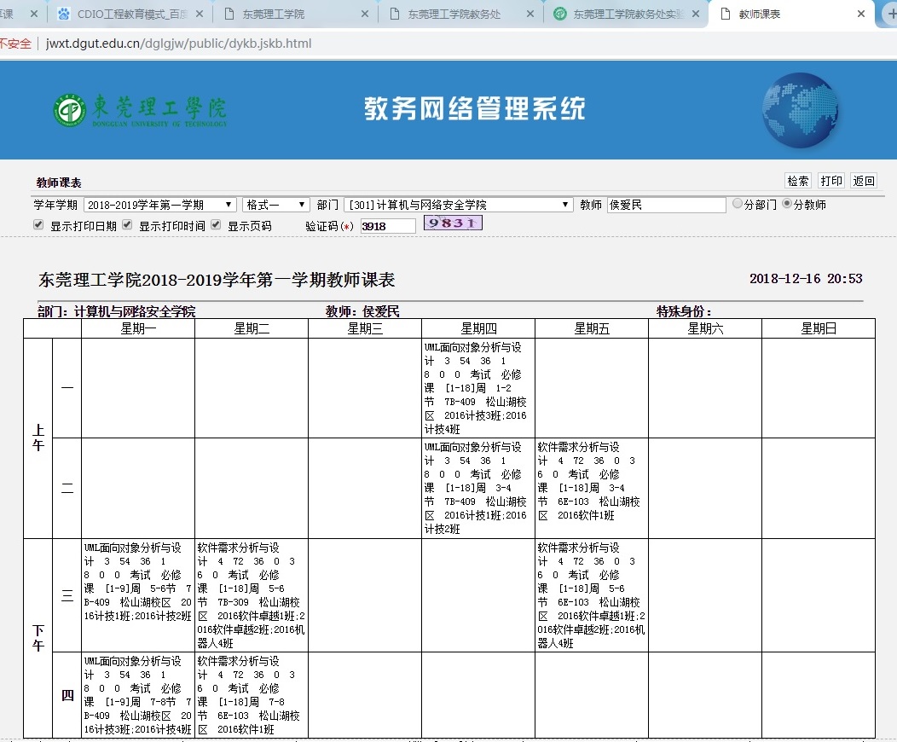Click Thursday period 二 UML course cell
The height and width of the screenshot is (742, 897).
click(478, 488)
